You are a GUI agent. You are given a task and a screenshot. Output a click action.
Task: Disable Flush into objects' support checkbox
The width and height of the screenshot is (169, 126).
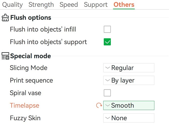[x=107, y=42]
